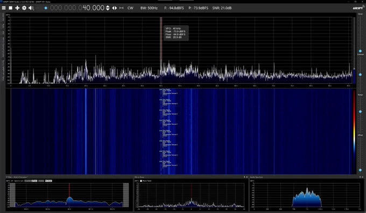Viewport: 366px width, 213px height.
Task: Click the SNR: 21.0dB readout
Action: click(x=222, y=8)
